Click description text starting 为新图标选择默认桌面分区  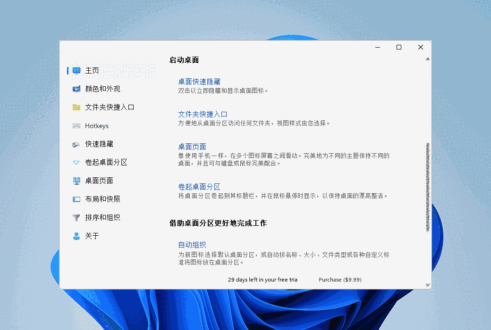(284, 259)
